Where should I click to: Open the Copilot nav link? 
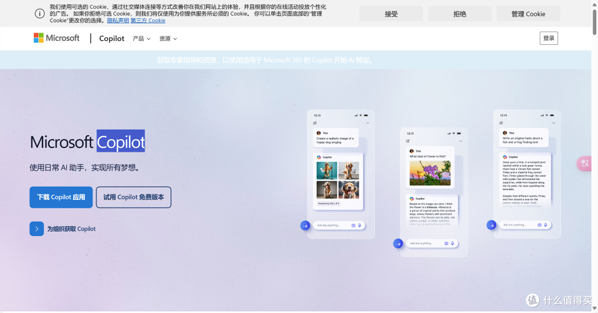[112, 38]
